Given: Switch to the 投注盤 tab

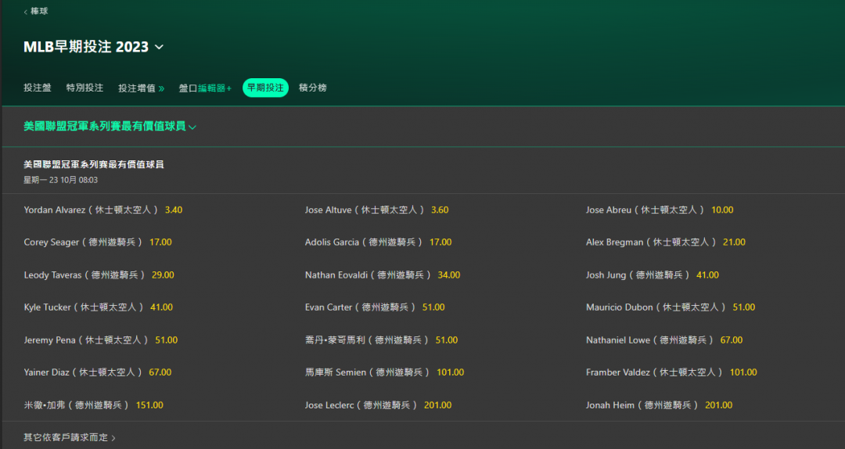Looking at the screenshot, I should pyautogui.click(x=38, y=88).
